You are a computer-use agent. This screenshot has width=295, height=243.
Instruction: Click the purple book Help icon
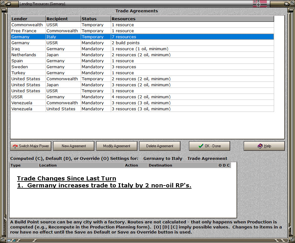[x=260, y=146]
